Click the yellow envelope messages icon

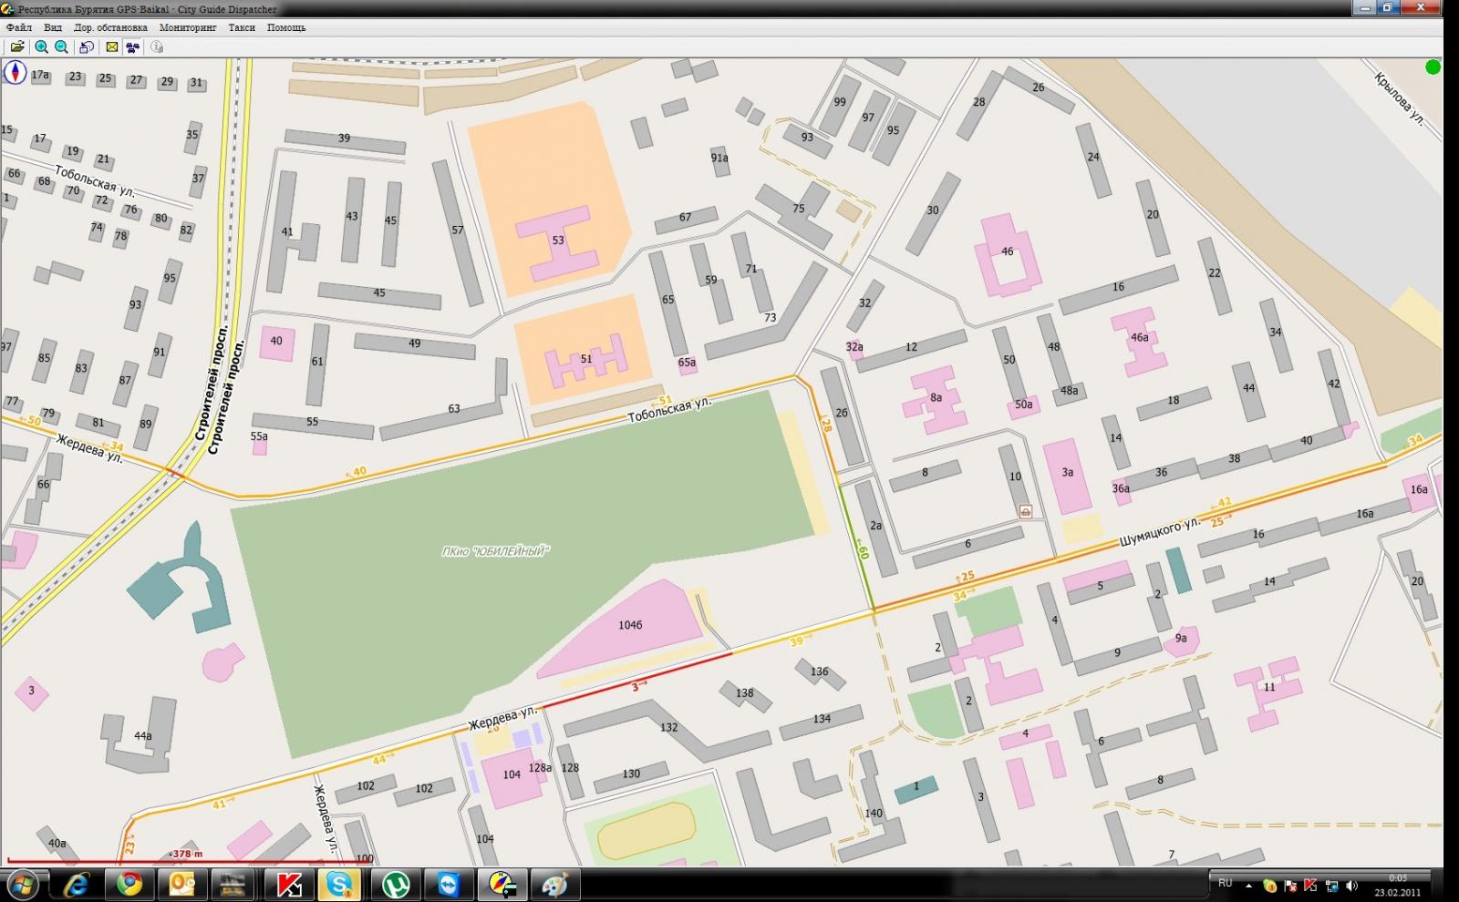point(111,47)
